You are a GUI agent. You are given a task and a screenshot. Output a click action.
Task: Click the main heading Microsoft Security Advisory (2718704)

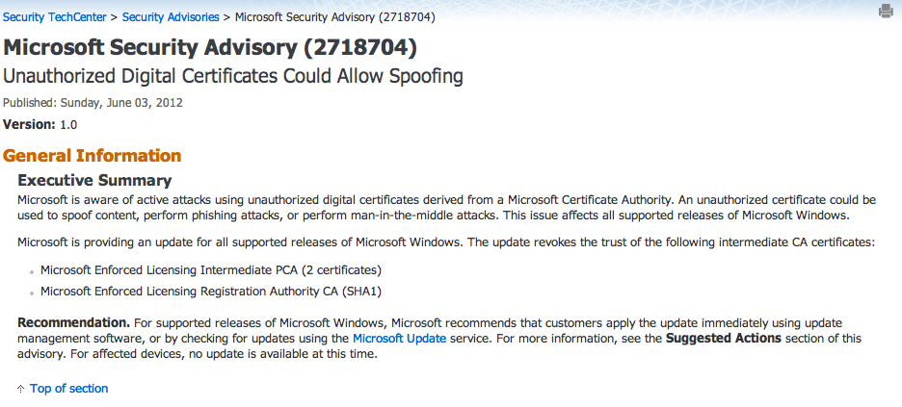[x=210, y=48]
